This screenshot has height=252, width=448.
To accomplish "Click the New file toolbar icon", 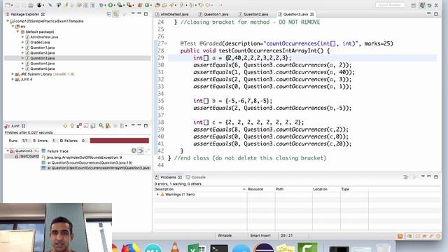I will 8,5.
